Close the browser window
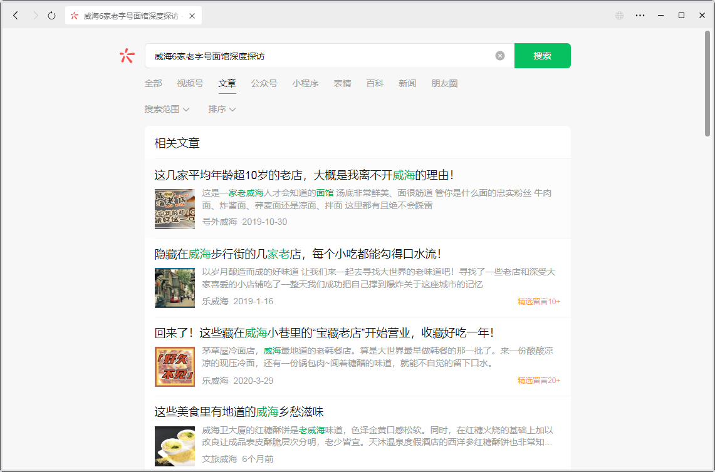The width and height of the screenshot is (715, 472). (x=702, y=16)
